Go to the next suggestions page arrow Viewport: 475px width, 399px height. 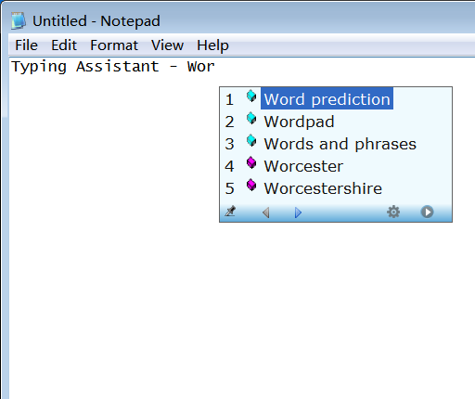(298, 212)
